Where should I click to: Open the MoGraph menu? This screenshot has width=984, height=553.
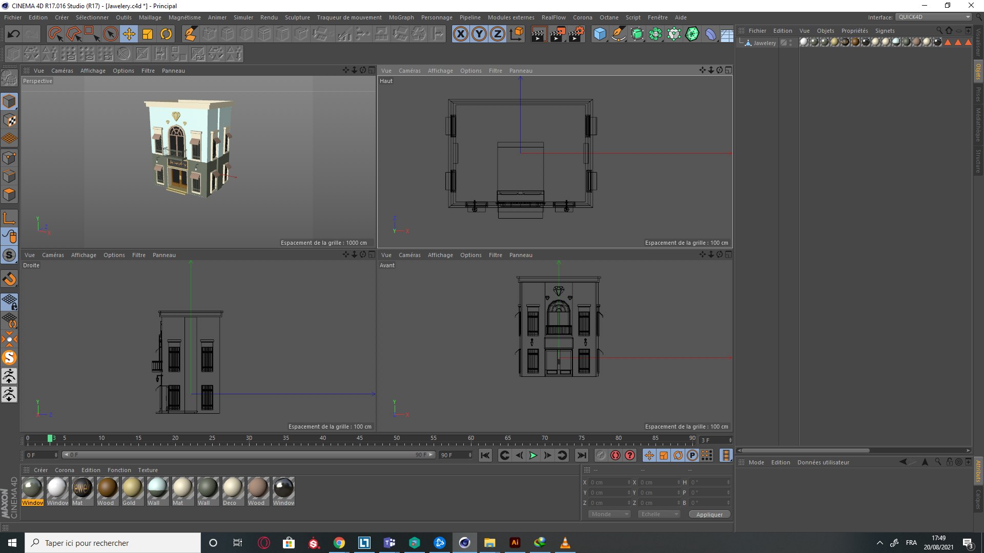tap(401, 17)
